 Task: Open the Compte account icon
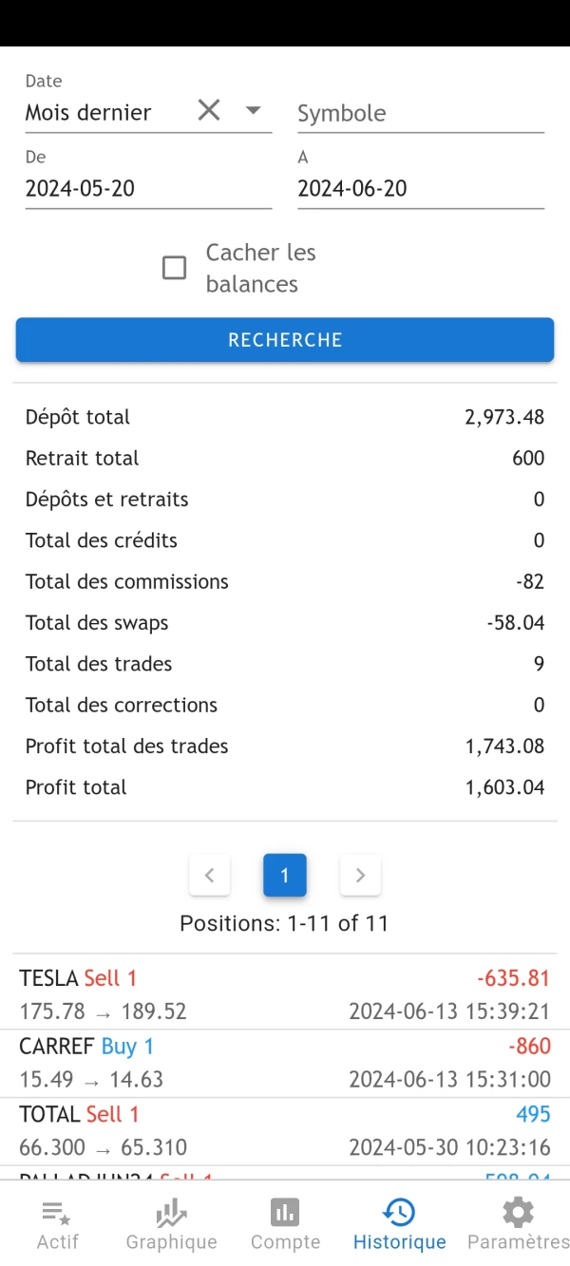point(285,1213)
